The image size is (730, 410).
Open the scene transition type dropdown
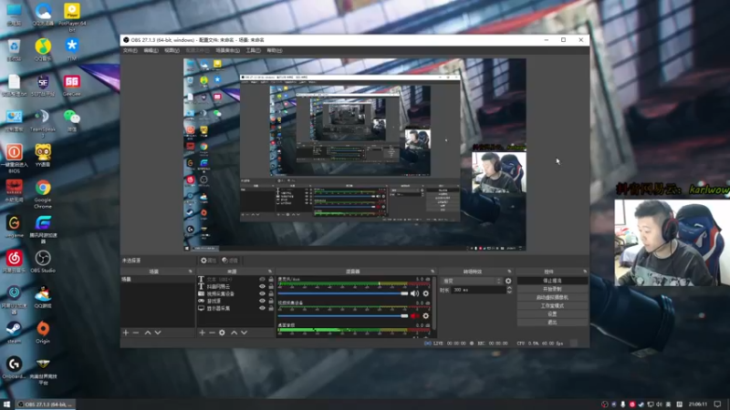click(471, 281)
